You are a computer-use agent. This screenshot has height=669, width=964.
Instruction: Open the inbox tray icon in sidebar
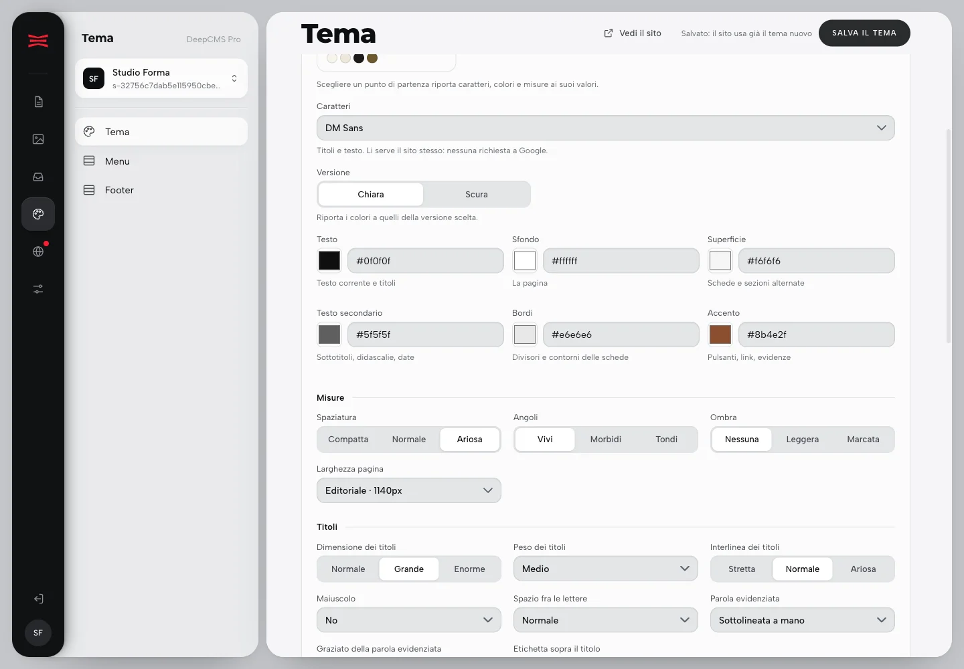click(38, 177)
